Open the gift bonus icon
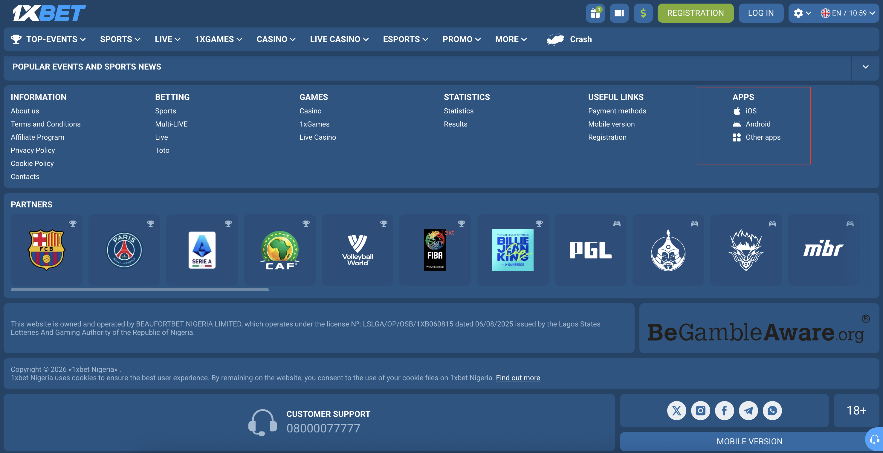Image resolution: width=883 pixels, height=453 pixels. click(595, 13)
